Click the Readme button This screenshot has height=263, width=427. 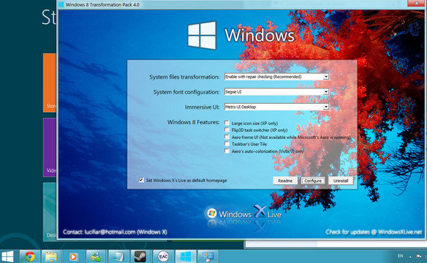pyautogui.click(x=285, y=180)
